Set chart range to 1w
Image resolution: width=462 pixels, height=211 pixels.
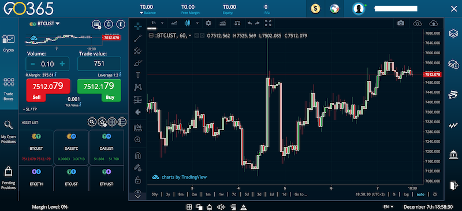point(221,194)
